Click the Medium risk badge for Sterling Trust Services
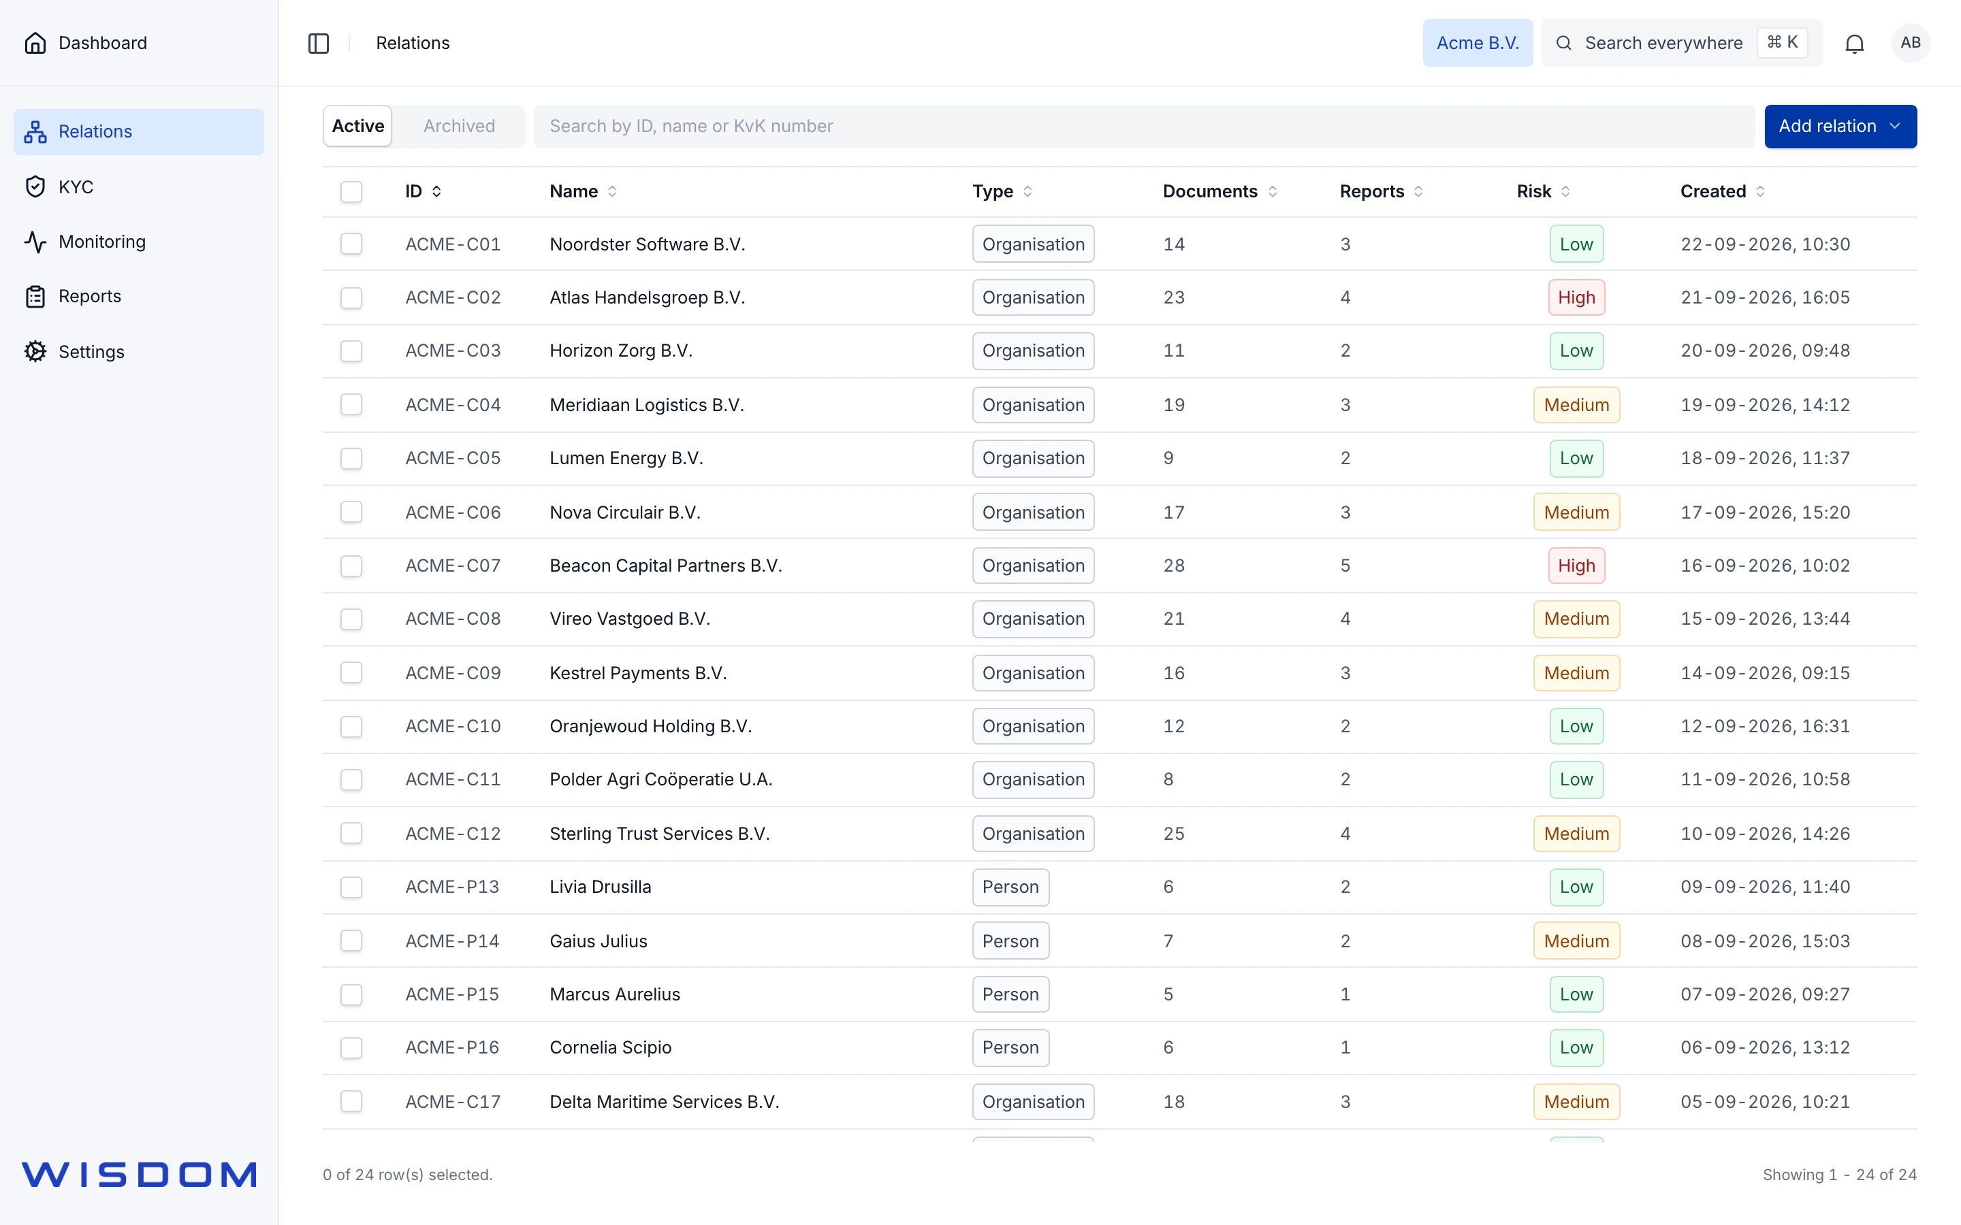1961x1225 pixels. click(1576, 834)
